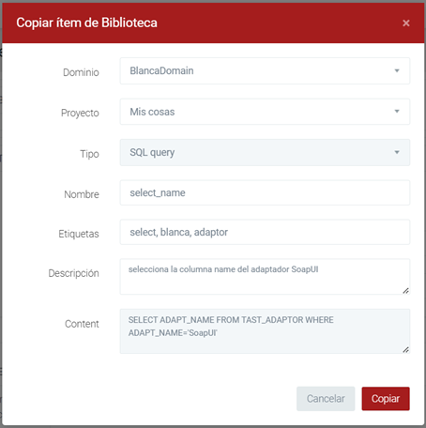This screenshot has width=426, height=428.
Task: Focus the Etiquetas field with tags
Action: pos(265,232)
